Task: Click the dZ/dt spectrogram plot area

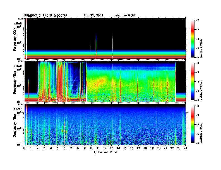Action: [x=105, y=124]
